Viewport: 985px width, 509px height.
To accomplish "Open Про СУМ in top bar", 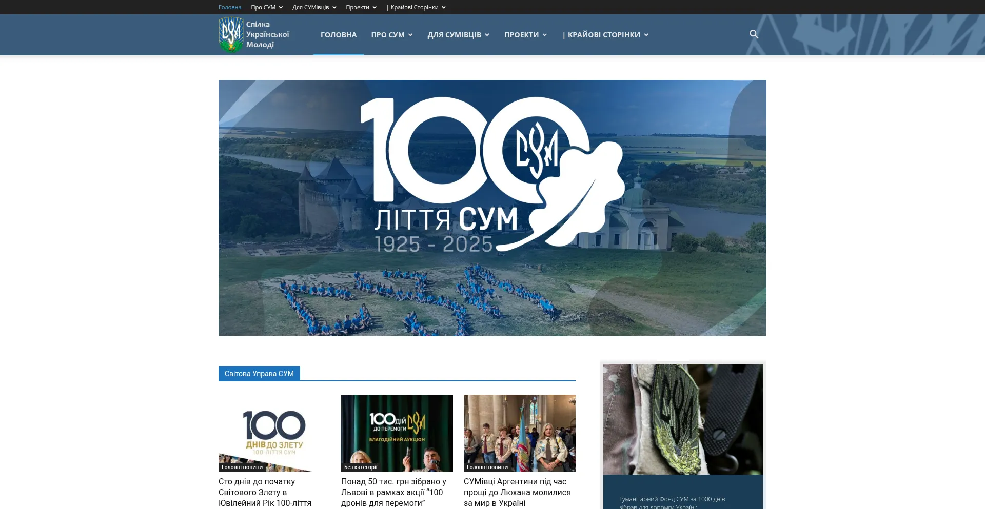I will 266,7.
